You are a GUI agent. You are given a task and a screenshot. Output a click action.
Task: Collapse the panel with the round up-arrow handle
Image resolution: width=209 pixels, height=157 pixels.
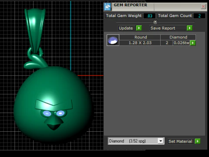point(155,22)
